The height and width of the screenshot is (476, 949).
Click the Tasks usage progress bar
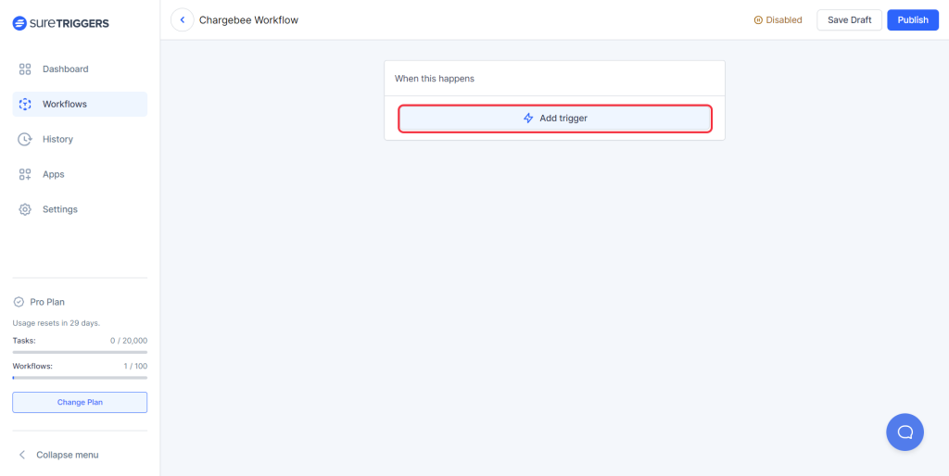pyautogui.click(x=80, y=352)
